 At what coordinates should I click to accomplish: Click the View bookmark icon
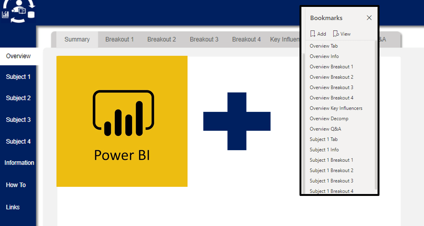pyautogui.click(x=342, y=34)
